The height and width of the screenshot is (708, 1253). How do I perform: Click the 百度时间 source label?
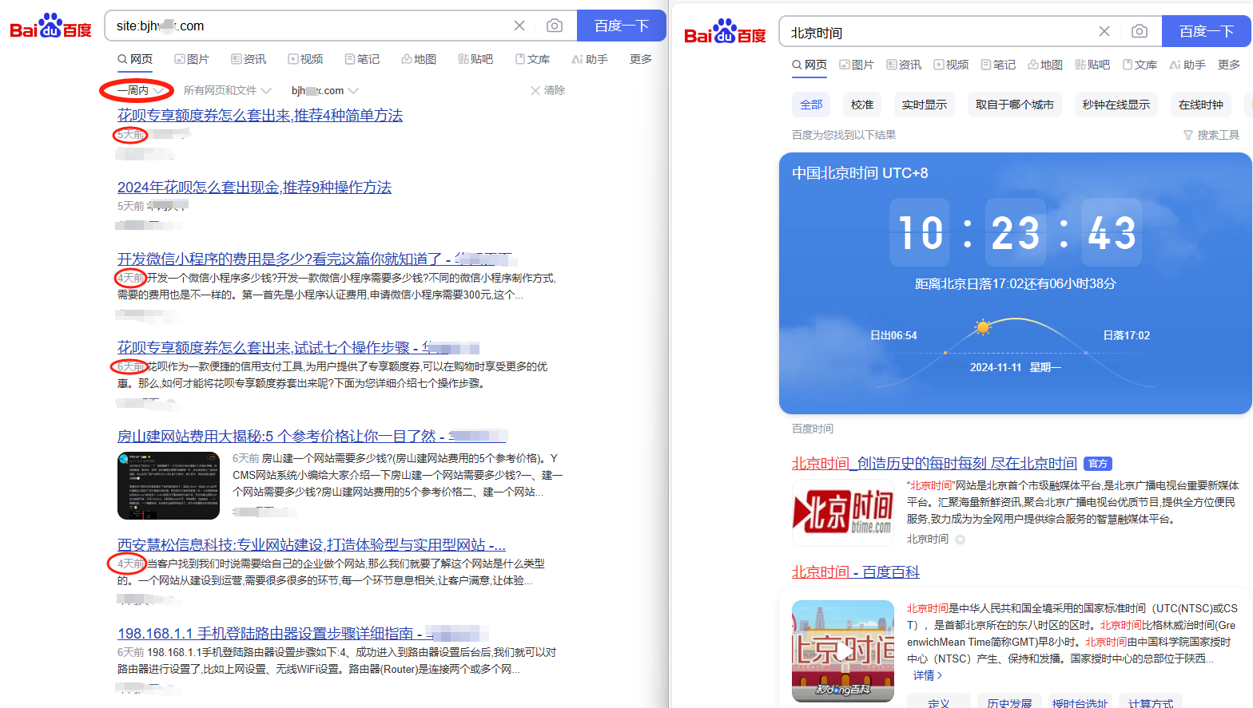(813, 429)
